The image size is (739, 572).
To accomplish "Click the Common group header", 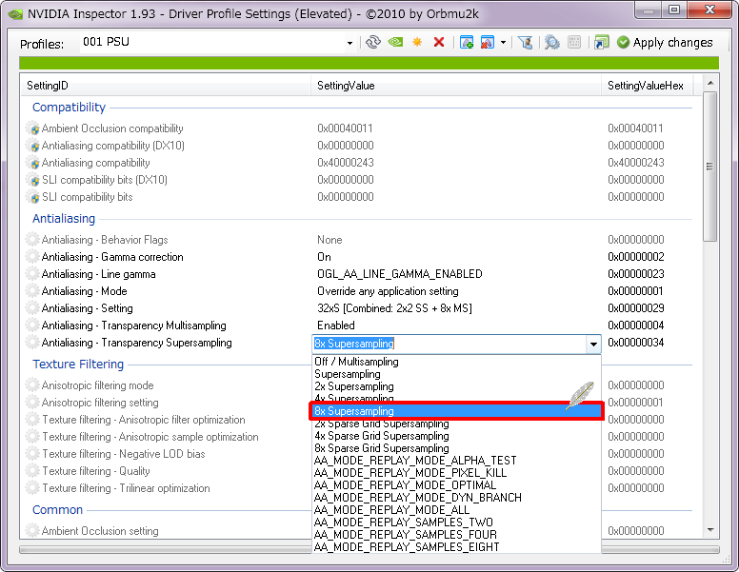I will 57,510.
